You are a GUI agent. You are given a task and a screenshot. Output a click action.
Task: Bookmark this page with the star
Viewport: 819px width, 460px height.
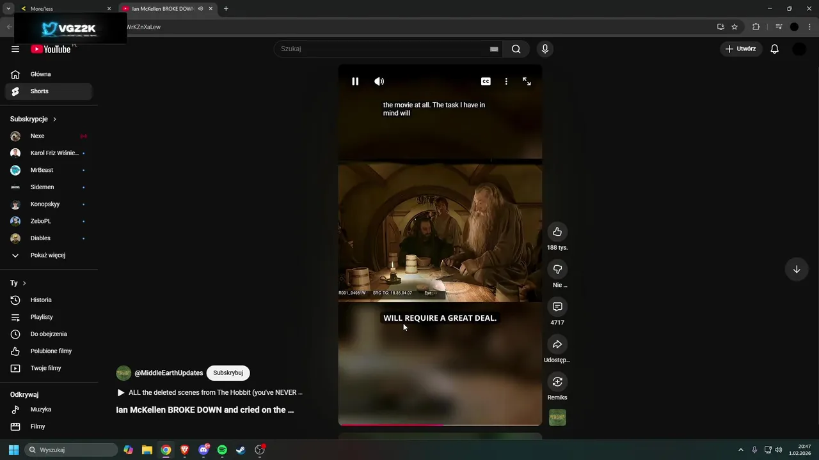735,27
